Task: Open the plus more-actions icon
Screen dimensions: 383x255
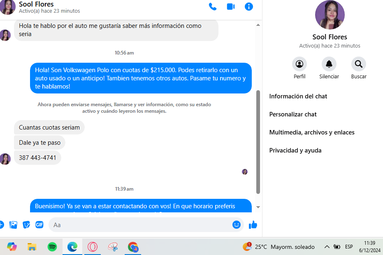Action: tap(1, 225)
